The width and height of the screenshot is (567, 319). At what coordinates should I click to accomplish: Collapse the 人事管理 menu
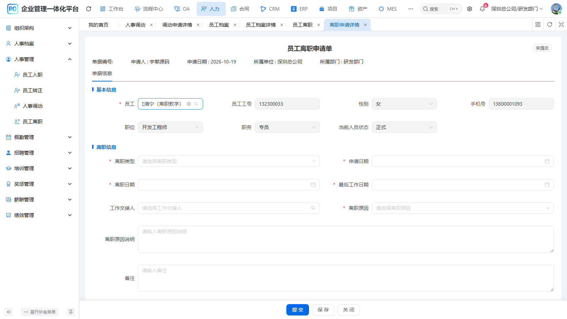(39, 59)
